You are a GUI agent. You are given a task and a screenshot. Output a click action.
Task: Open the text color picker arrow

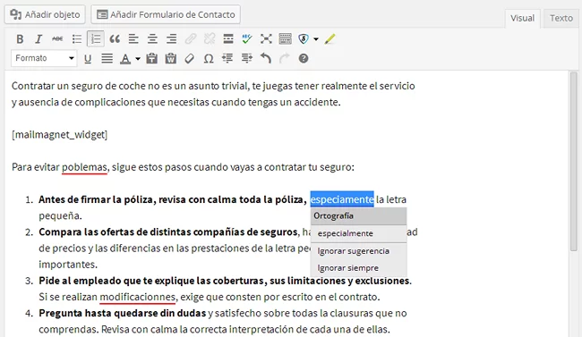click(x=138, y=59)
